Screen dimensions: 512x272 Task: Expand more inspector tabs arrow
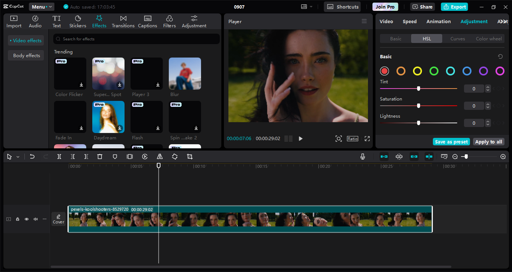503,22
